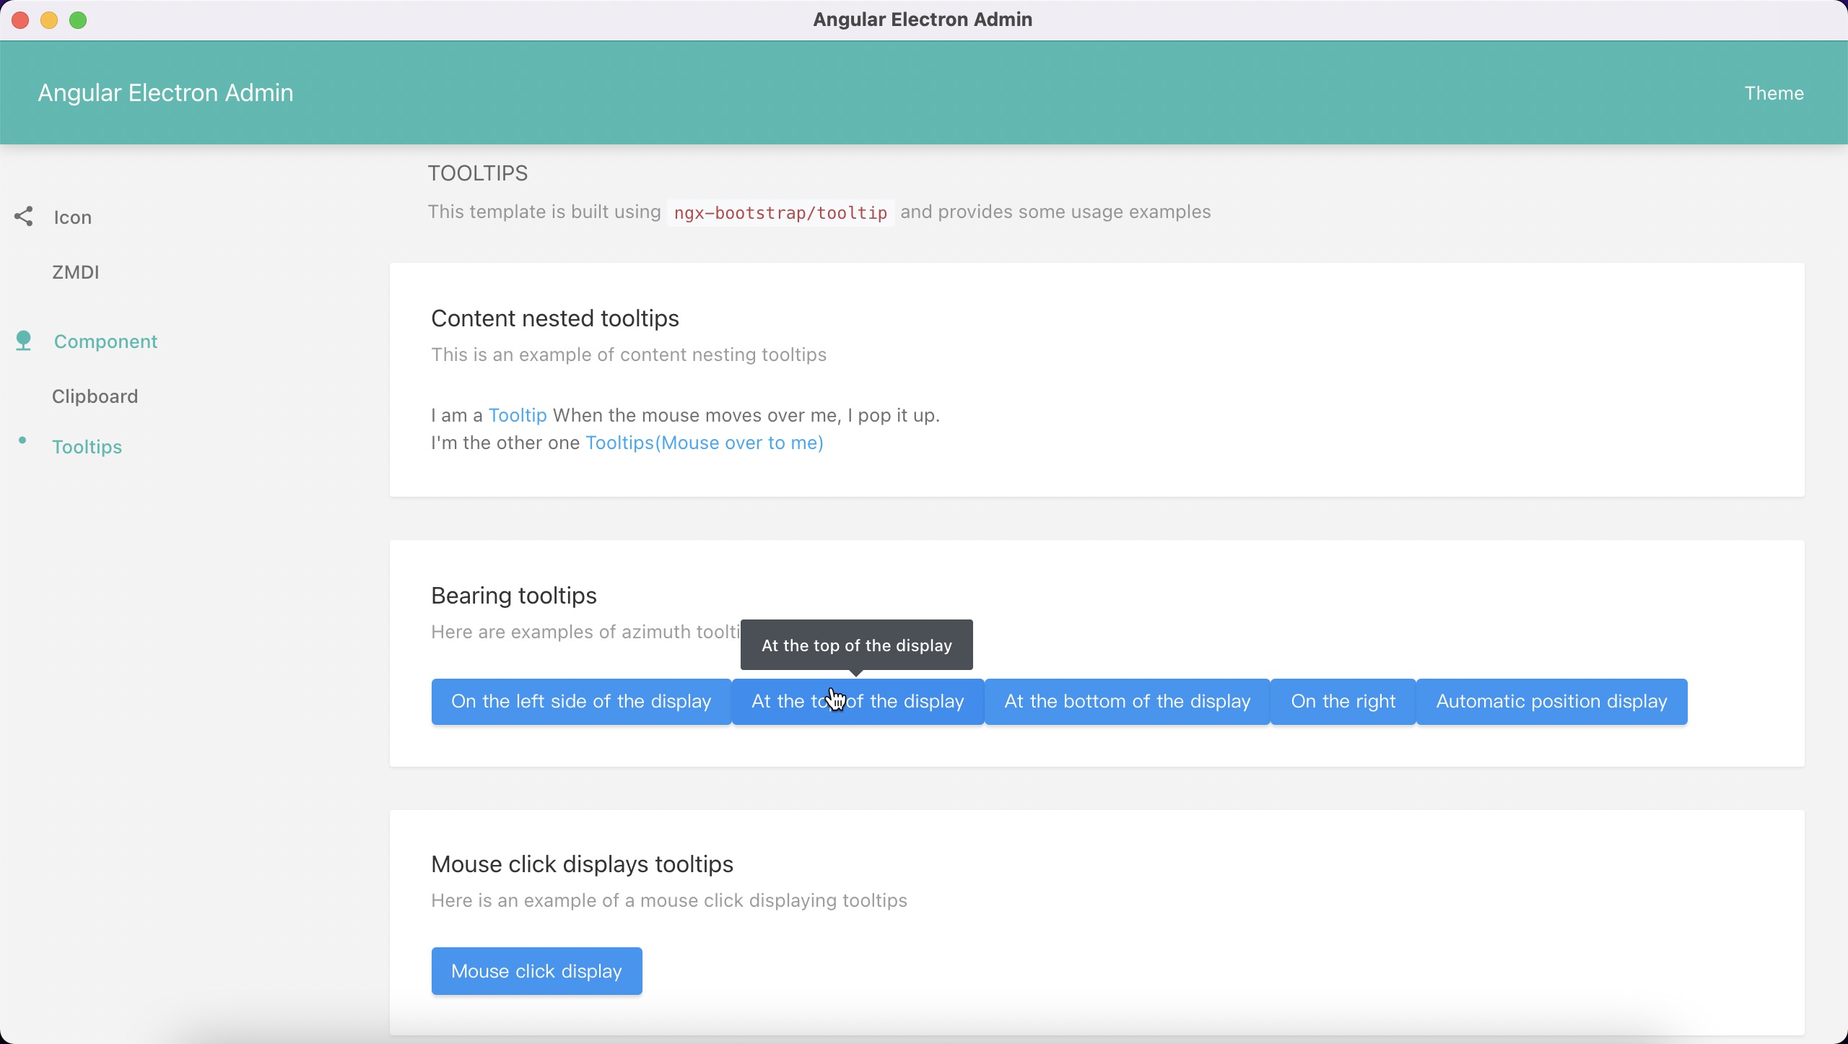Click the Tooltip hyperlink in content
The height and width of the screenshot is (1044, 1848).
coord(518,415)
